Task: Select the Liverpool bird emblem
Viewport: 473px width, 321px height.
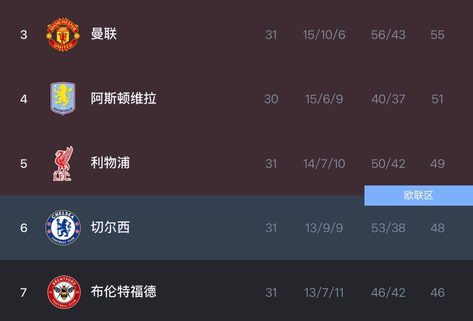Action: point(63,163)
